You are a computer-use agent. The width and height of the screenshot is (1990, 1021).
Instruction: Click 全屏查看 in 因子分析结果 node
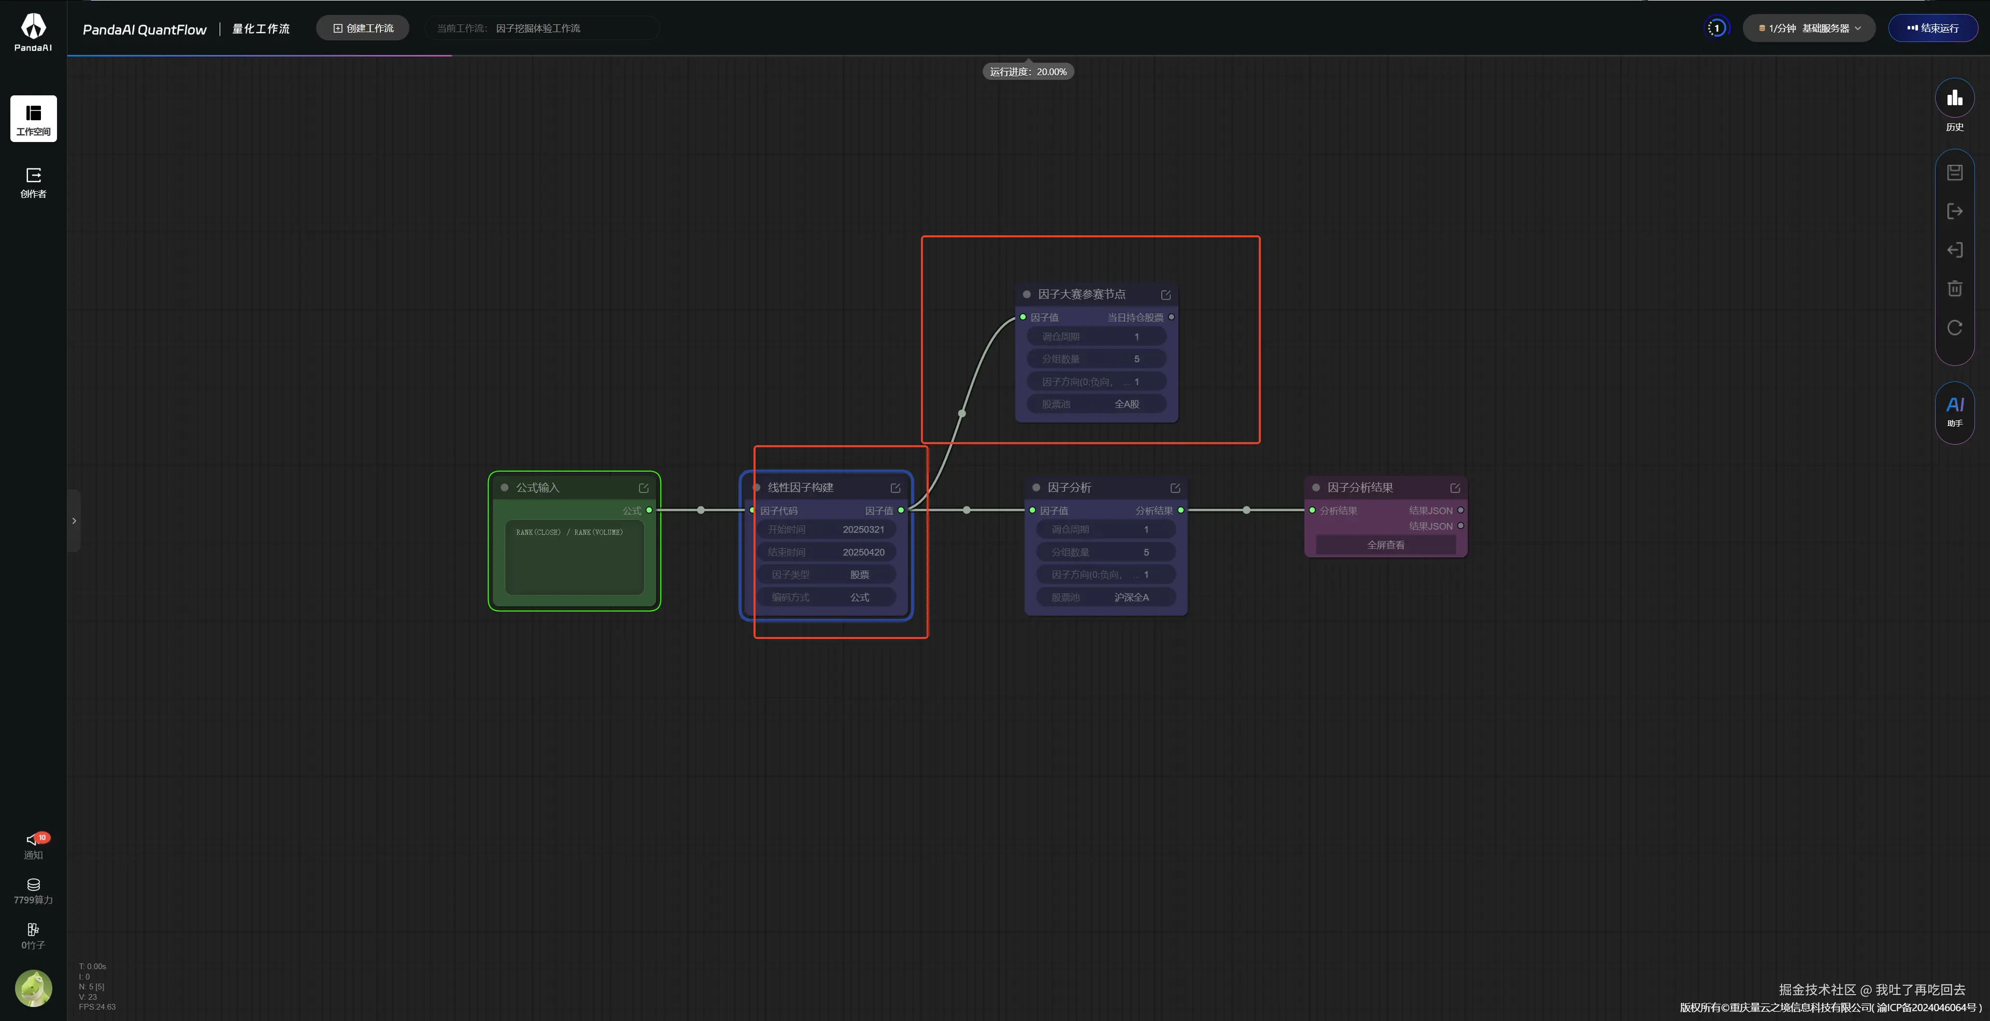coord(1386,545)
